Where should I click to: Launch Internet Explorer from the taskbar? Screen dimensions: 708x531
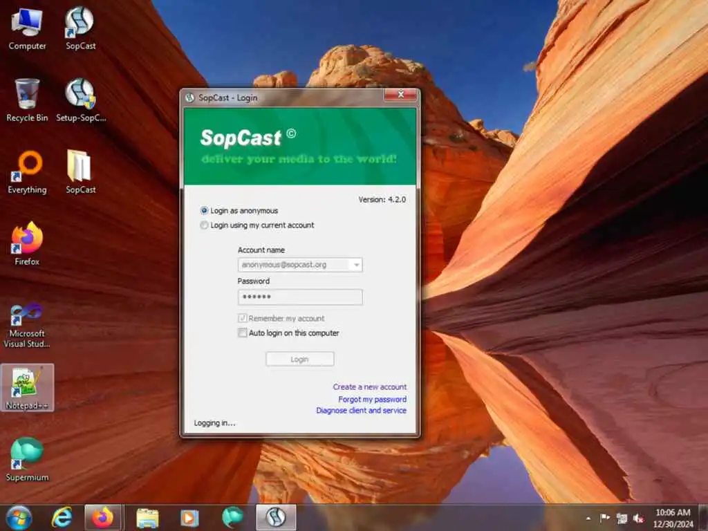pyautogui.click(x=62, y=517)
